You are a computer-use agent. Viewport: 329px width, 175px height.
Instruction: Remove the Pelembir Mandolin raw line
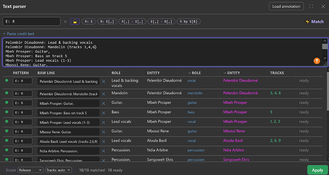[x=103, y=94]
